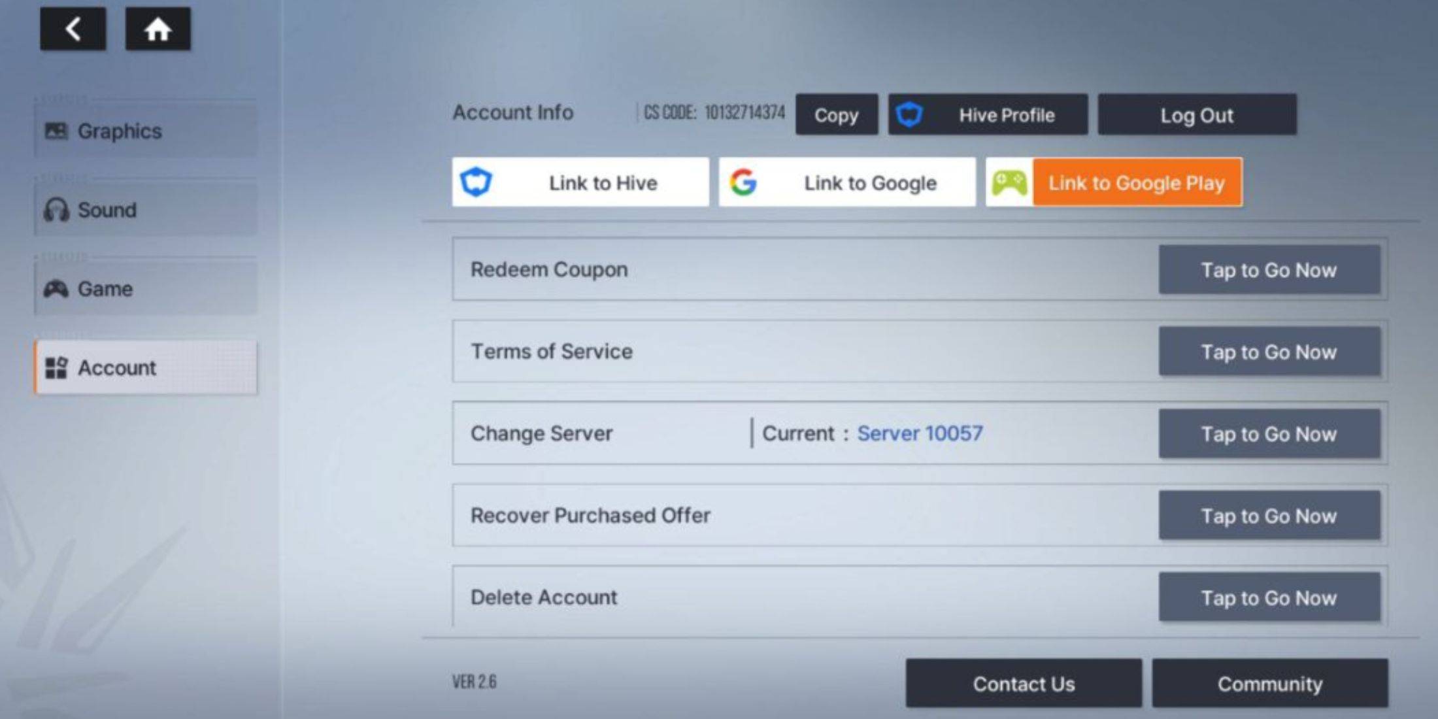Click the Google logo on Link to Google
Screen dimensions: 1438x719
tap(743, 182)
